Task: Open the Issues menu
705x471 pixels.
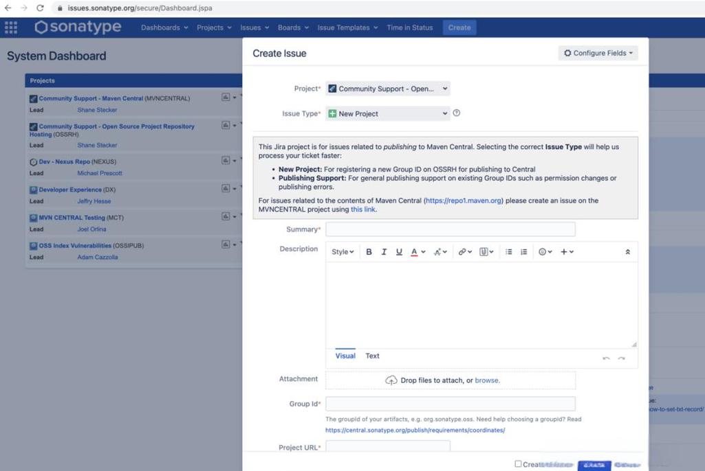Action: [254, 27]
